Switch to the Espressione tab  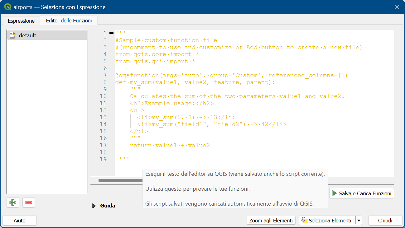(21, 21)
